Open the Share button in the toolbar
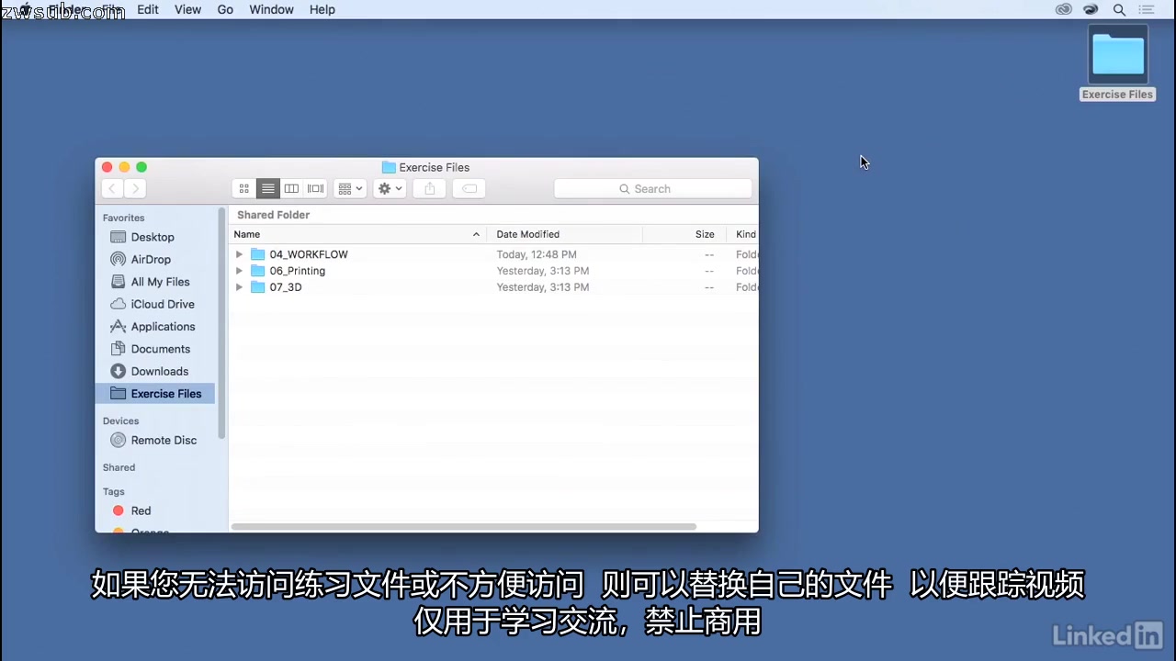 click(x=428, y=188)
